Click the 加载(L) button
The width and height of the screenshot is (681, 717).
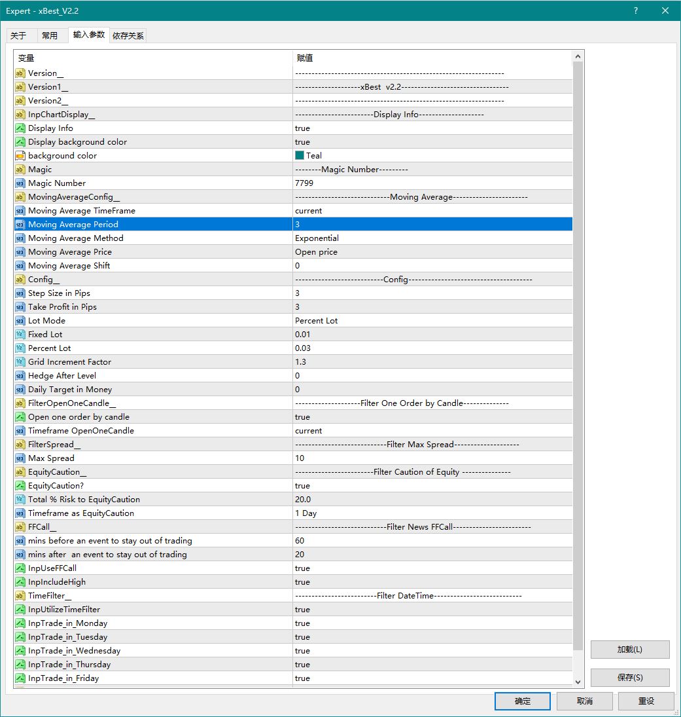[630, 650]
